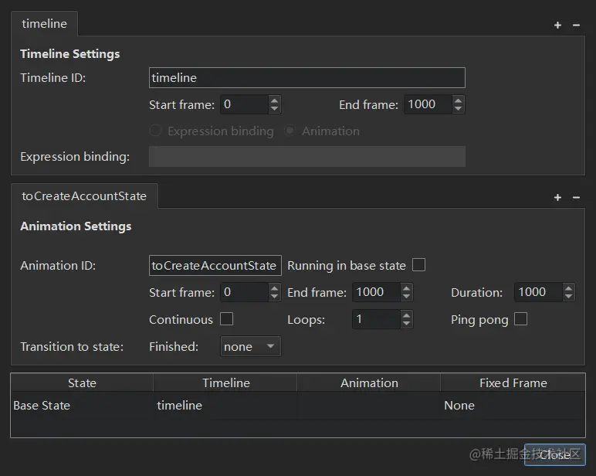This screenshot has width=596, height=476.
Task: Toggle the Continuous checkbox
Action: coord(226,319)
